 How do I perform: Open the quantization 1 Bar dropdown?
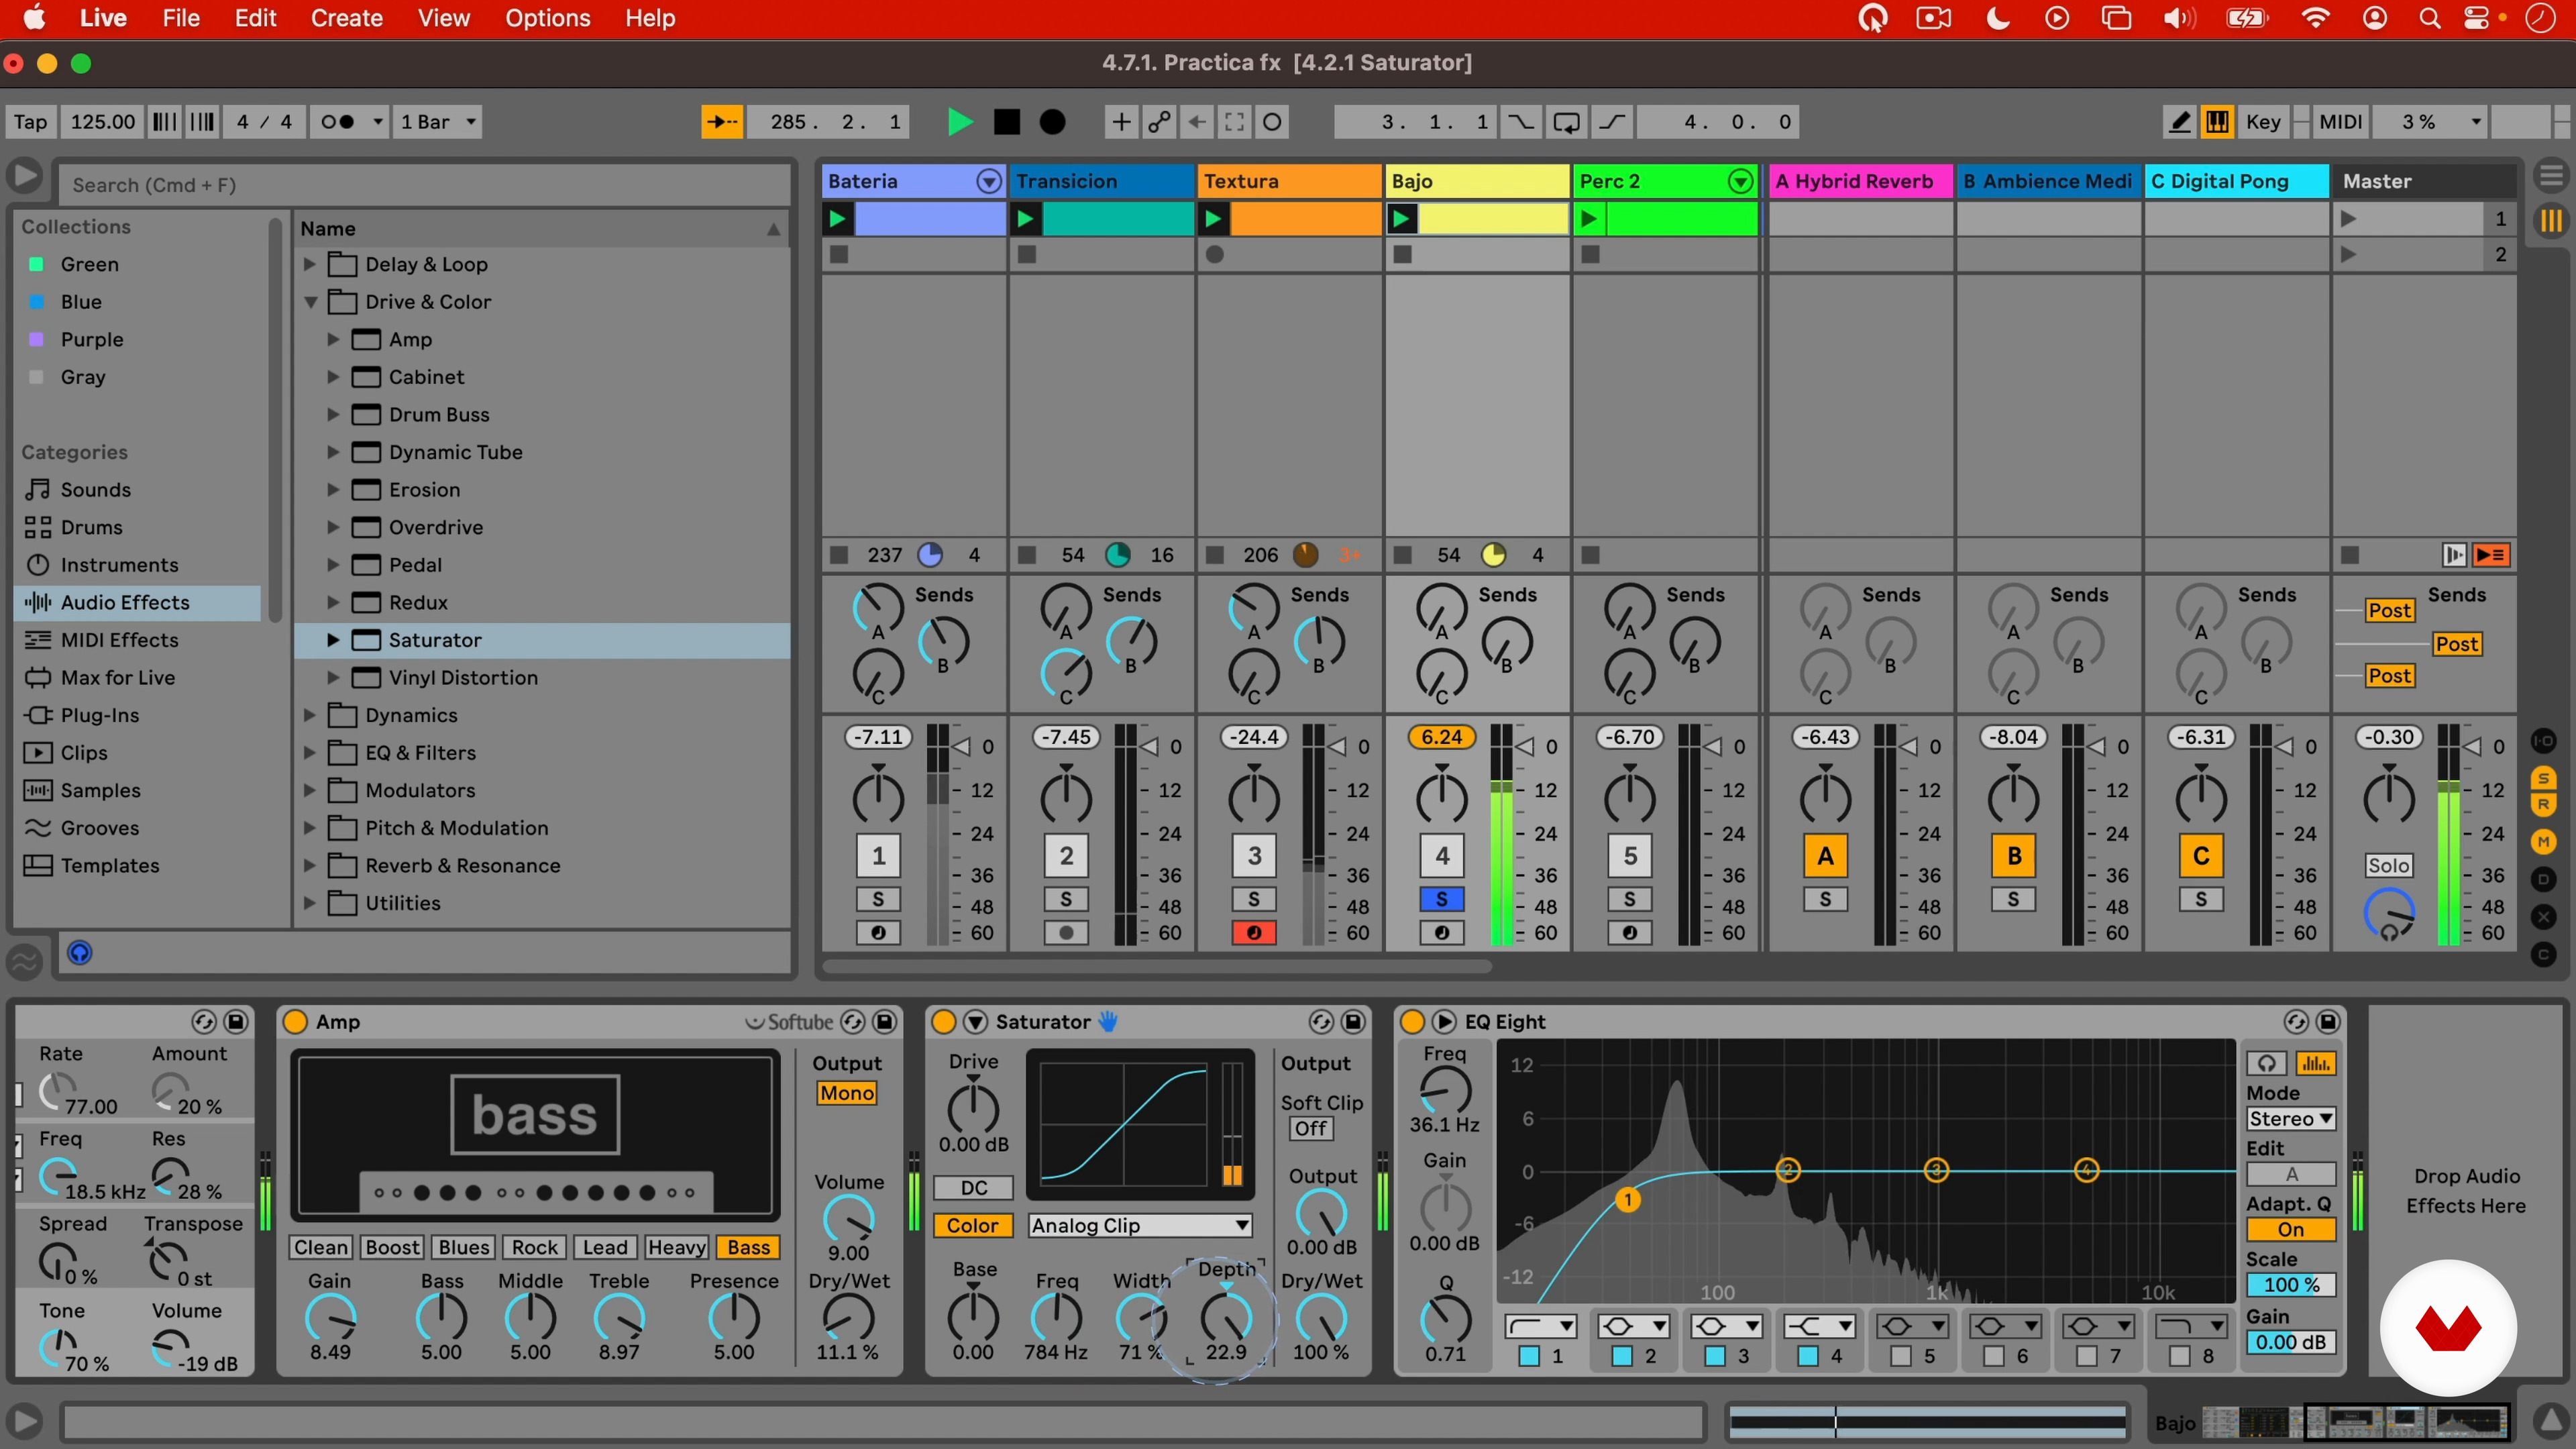(437, 122)
